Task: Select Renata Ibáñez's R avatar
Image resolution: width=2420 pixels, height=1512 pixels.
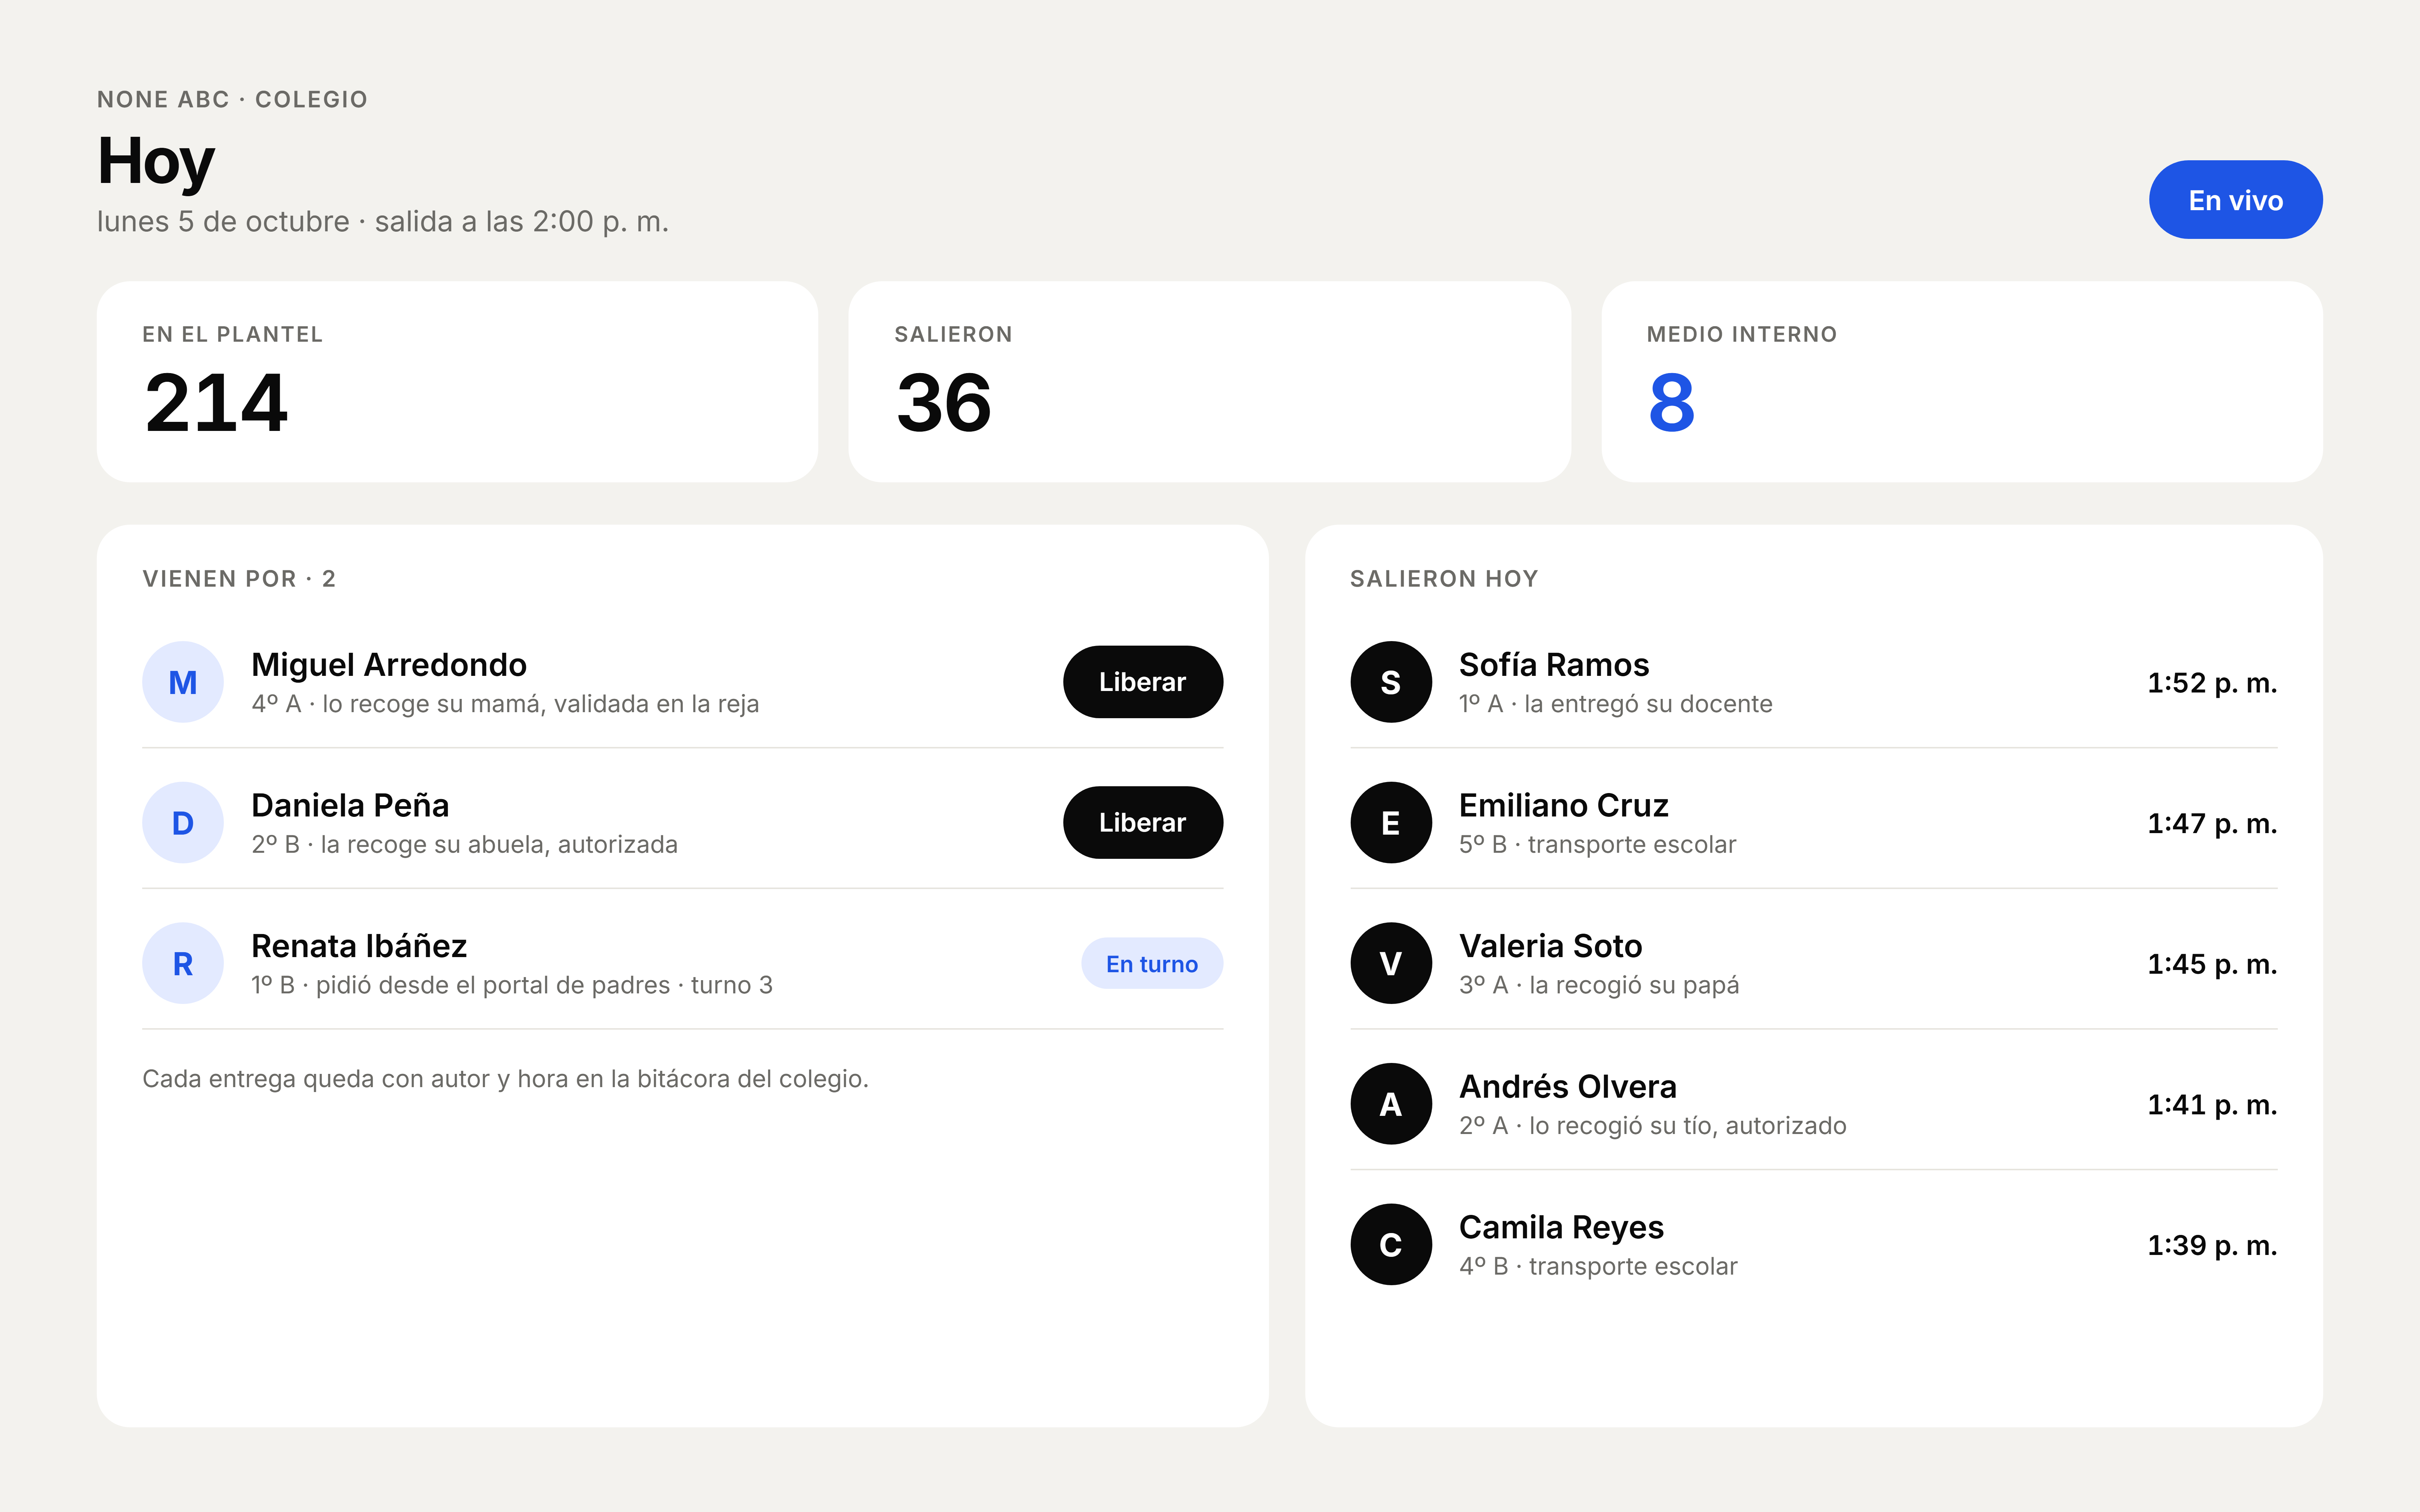Action: 183,963
